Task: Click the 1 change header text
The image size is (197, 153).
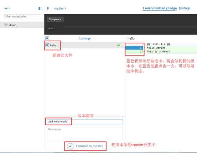Action: click(x=85, y=38)
